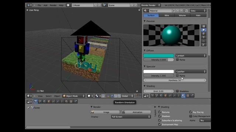The width and height of the screenshot is (236, 132).
Task: Open Full Screen display dropdown
Action: [131, 117]
